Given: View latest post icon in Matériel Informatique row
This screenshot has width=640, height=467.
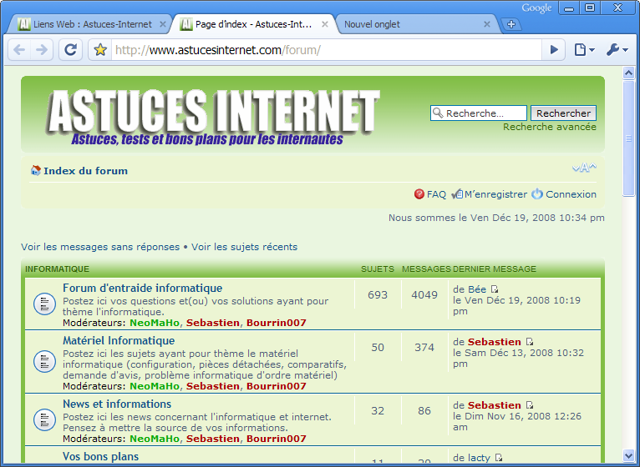Looking at the screenshot, I should (530, 342).
